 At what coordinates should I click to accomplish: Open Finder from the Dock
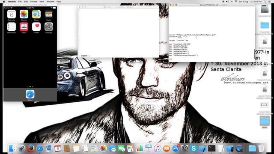12,148
